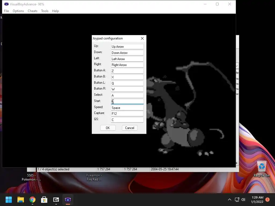
Task: Focus the Select key field
Action: (127, 95)
